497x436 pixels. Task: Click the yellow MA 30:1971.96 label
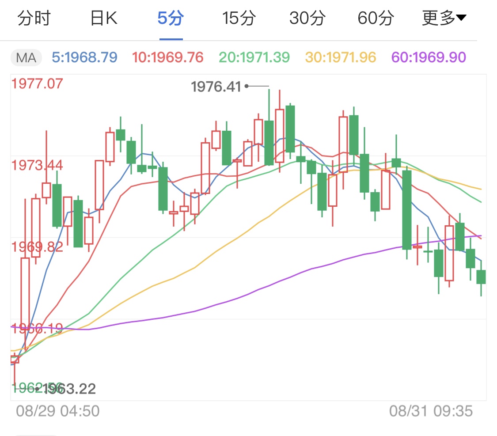click(341, 57)
